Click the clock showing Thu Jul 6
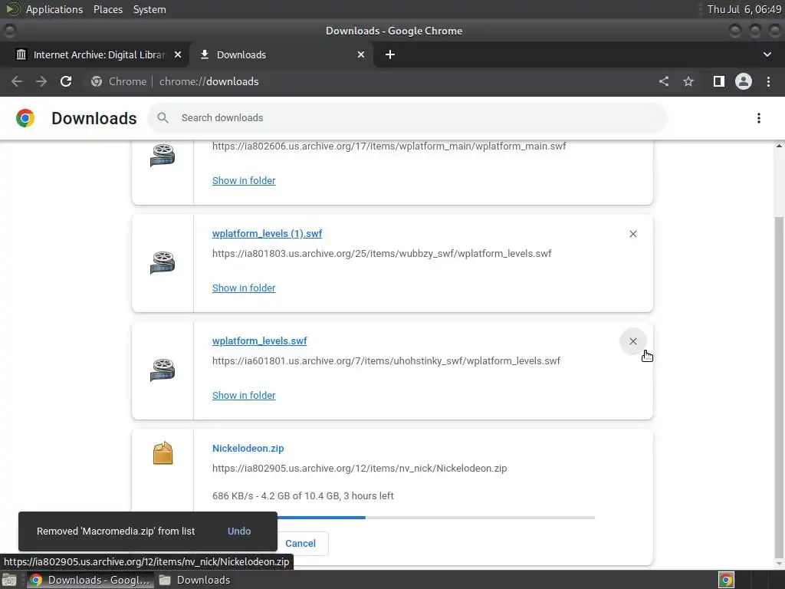Viewport: 785px width, 589px height. pyautogui.click(x=744, y=9)
